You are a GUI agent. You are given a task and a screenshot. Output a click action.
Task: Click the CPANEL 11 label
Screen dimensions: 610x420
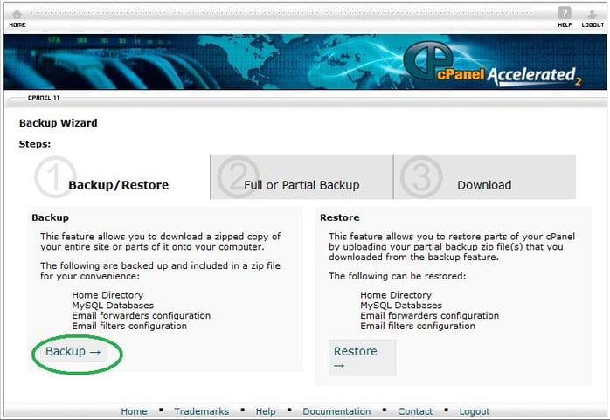[44, 98]
